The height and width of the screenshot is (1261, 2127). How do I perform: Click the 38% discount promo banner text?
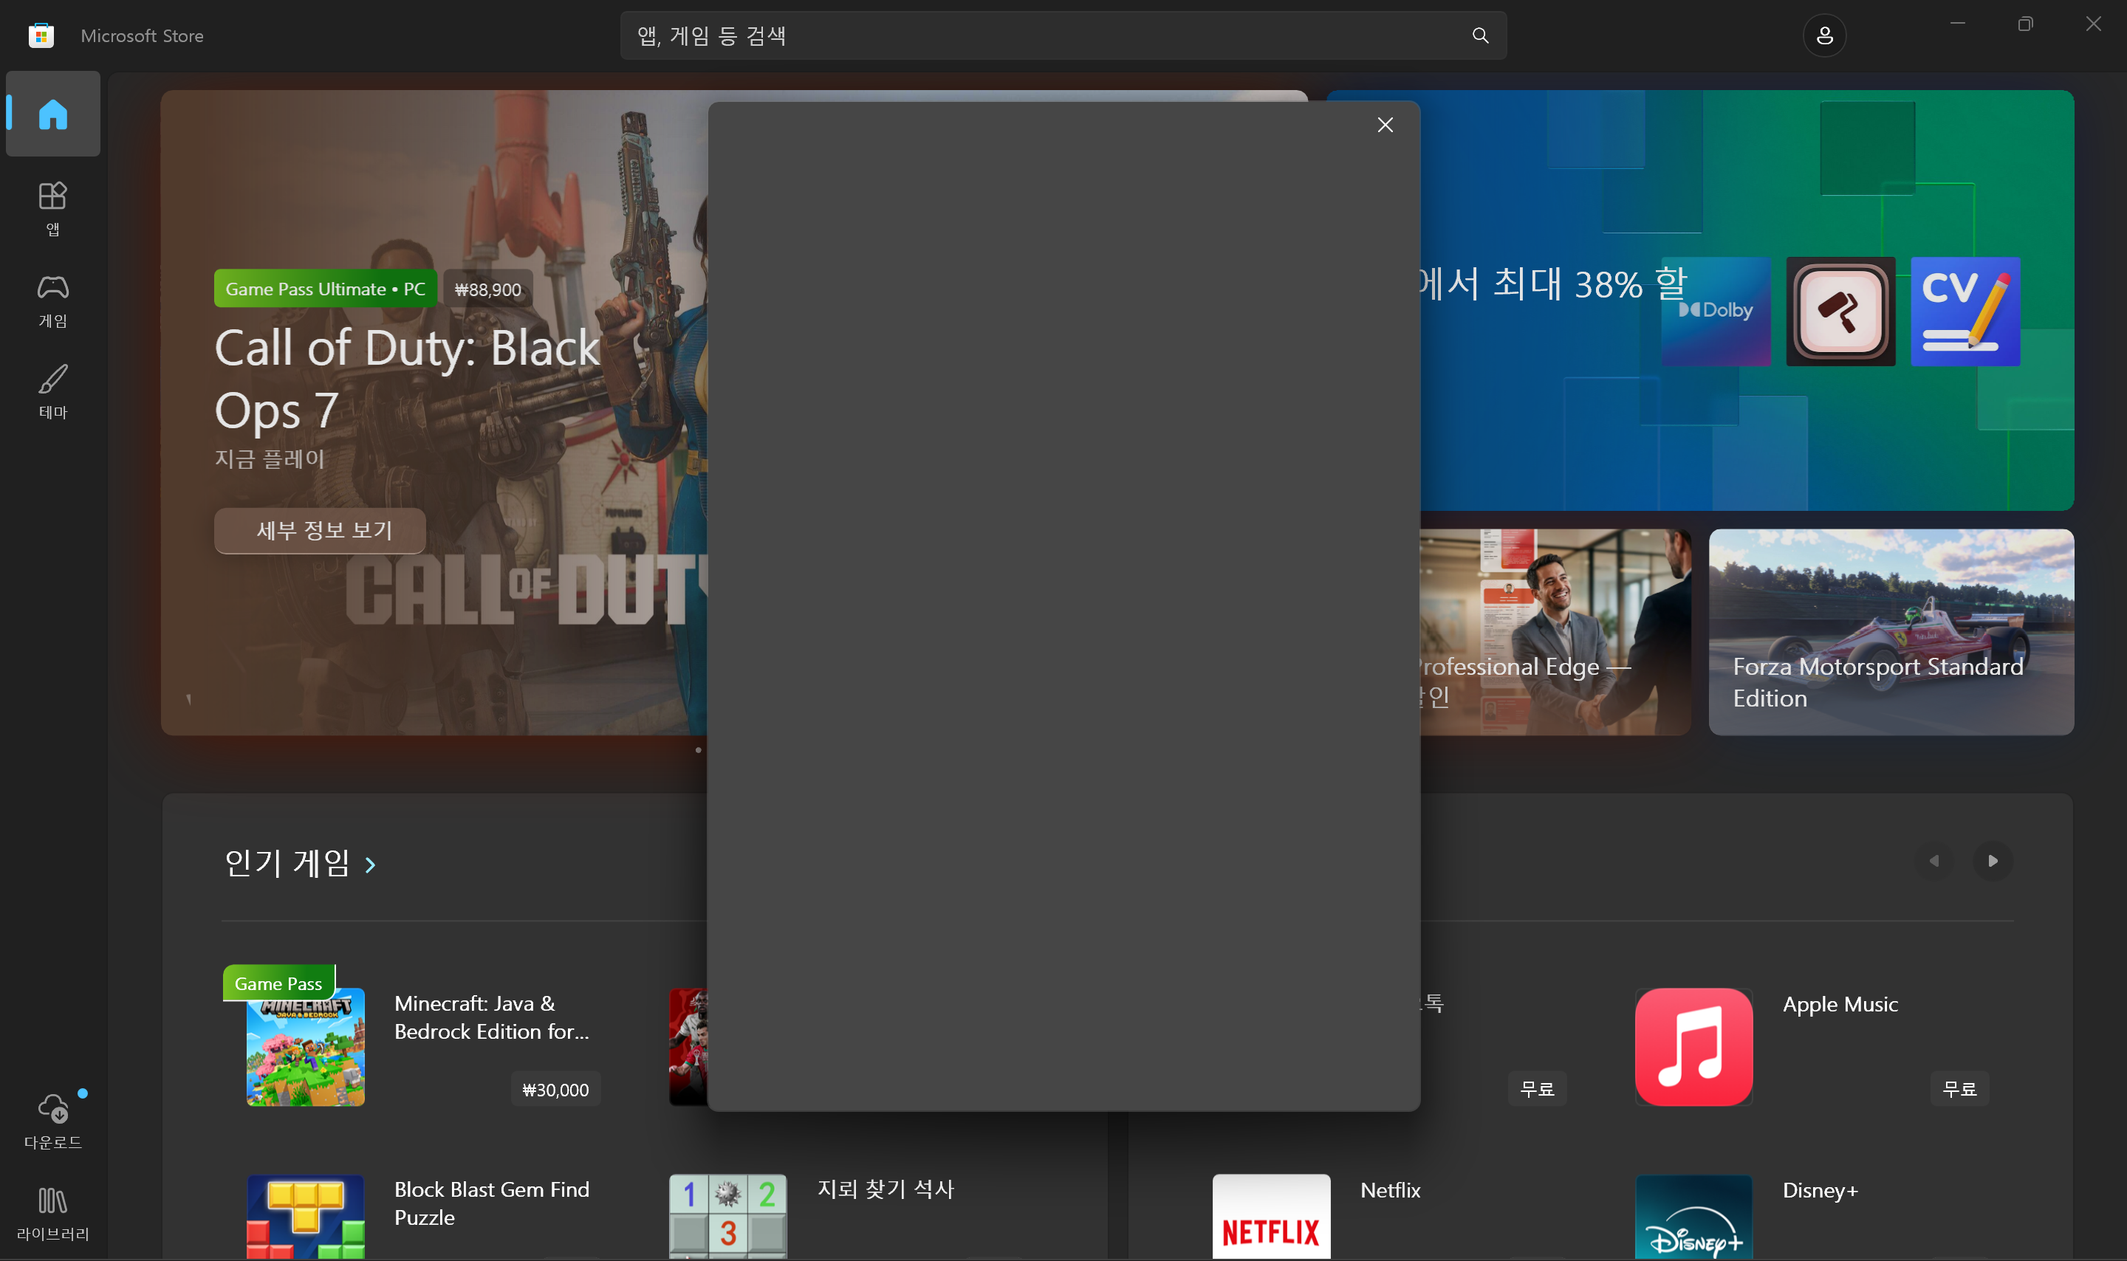(1553, 284)
